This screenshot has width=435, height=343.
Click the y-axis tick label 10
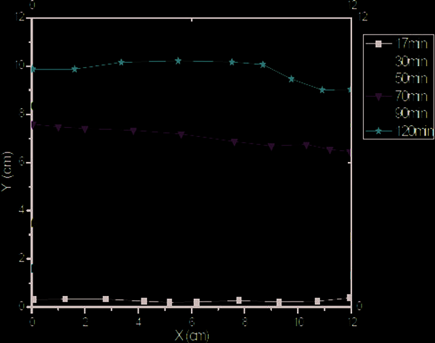21,66
